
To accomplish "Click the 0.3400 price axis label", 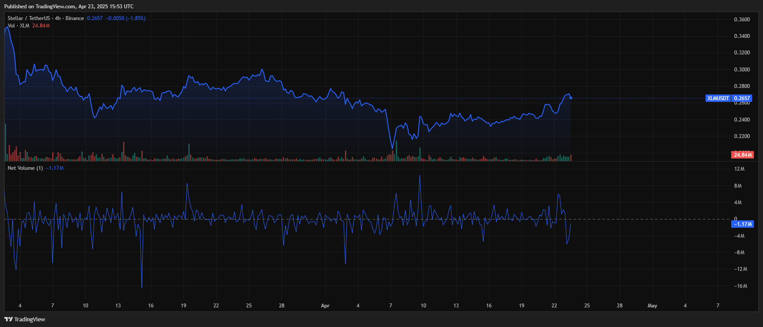I will point(742,36).
